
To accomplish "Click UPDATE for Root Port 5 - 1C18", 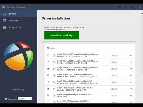I will pyautogui.click(x=114, y=69).
